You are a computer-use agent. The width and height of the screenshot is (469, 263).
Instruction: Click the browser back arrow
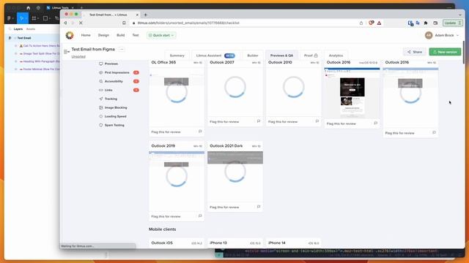click(x=65, y=23)
